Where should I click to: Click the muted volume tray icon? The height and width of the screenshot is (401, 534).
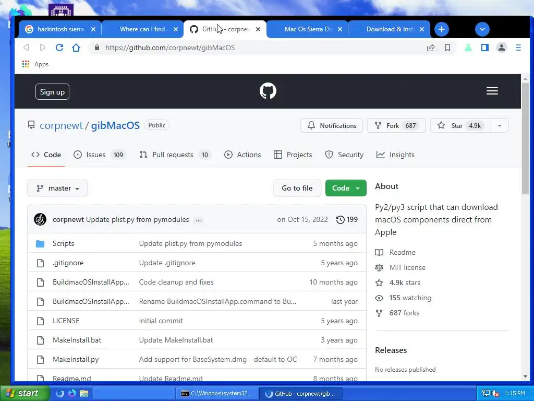pyautogui.click(x=495, y=394)
